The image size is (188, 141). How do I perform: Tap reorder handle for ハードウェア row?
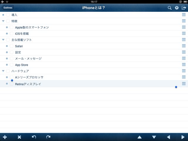[184, 71]
